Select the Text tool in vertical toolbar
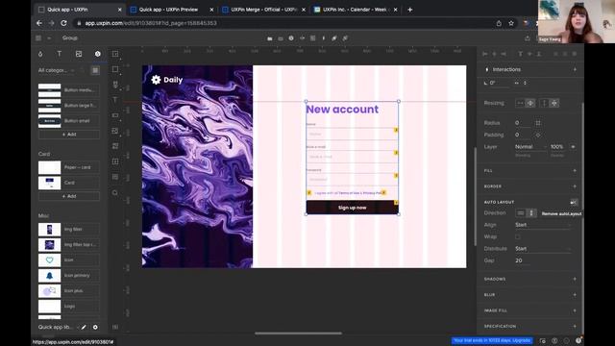 (115, 100)
